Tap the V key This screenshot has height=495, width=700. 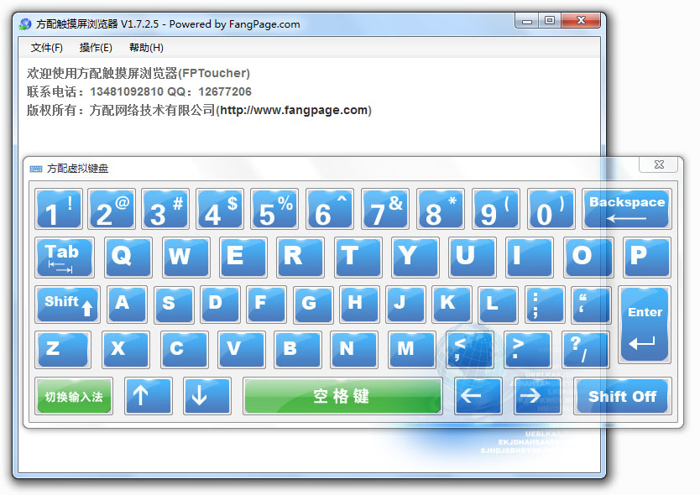pos(242,350)
